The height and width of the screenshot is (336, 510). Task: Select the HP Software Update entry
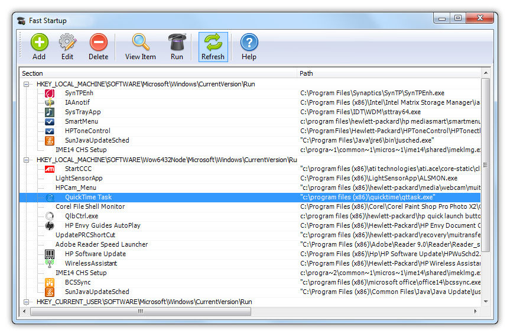tap(95, 254)
